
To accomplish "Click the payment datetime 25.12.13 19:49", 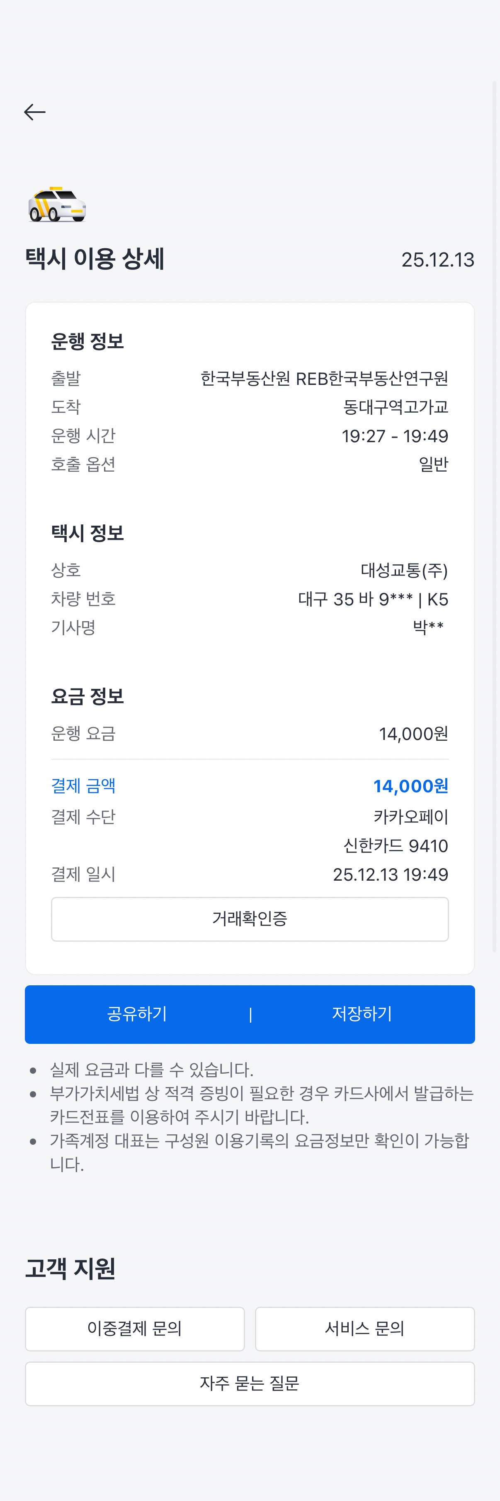I will [x=390, y=874].
